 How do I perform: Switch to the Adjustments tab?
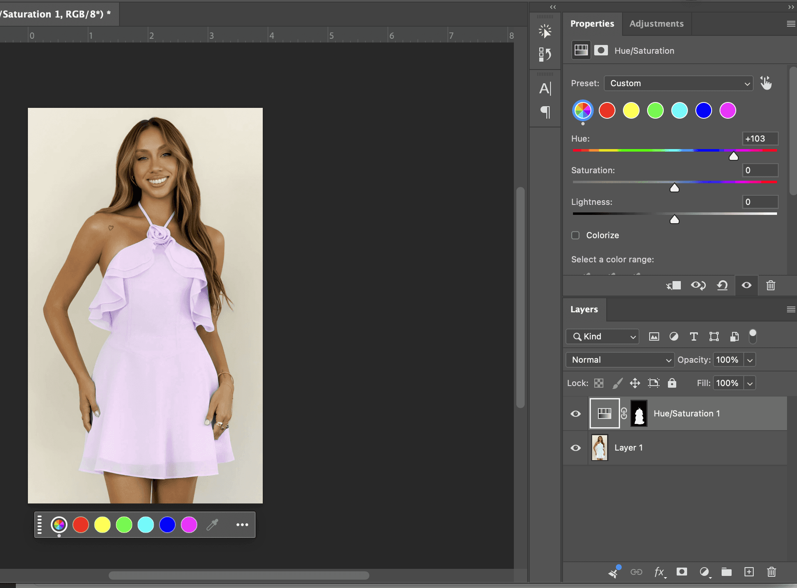pyautogui.click(x=656, y=24)
